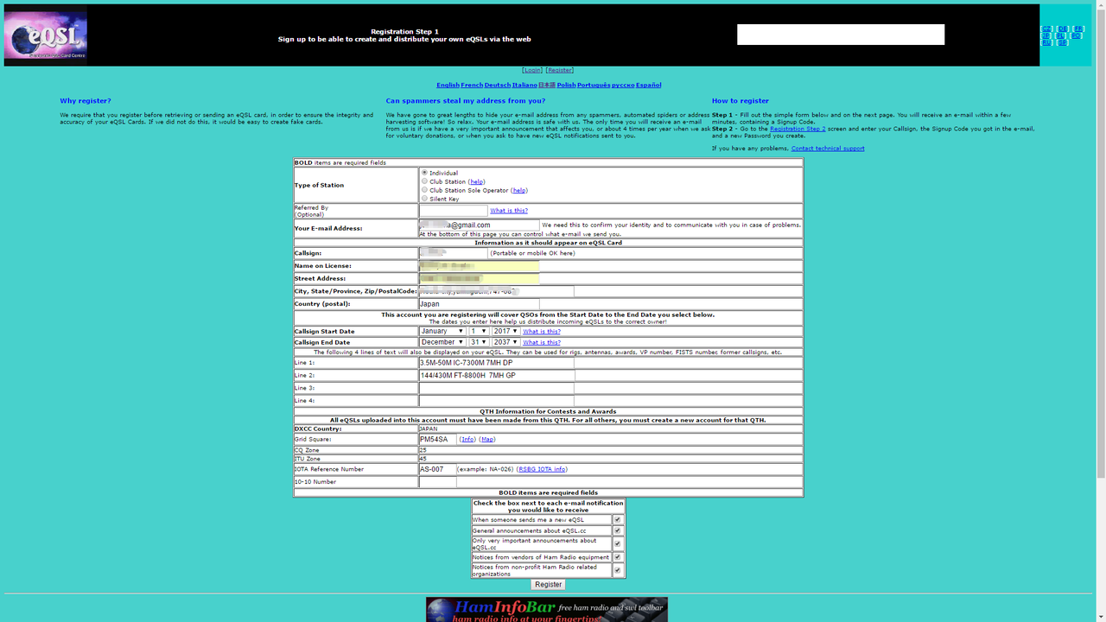The height and width of the screenshot is (622, 1106).
Task: Click the E-mail Address input field
Action: click(x=480, y=225)
